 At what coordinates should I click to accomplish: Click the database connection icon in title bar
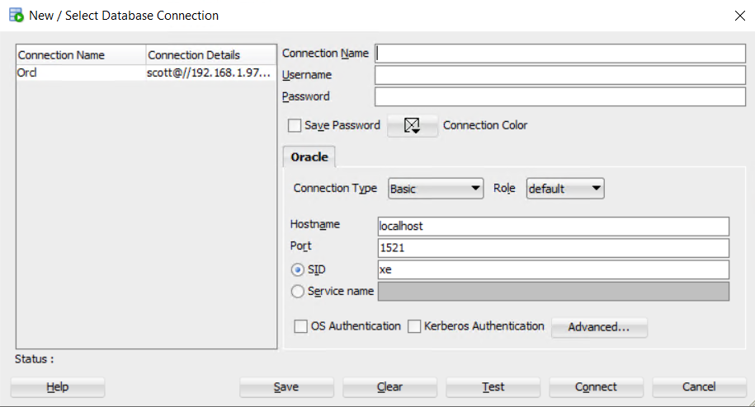coord(16,15)
